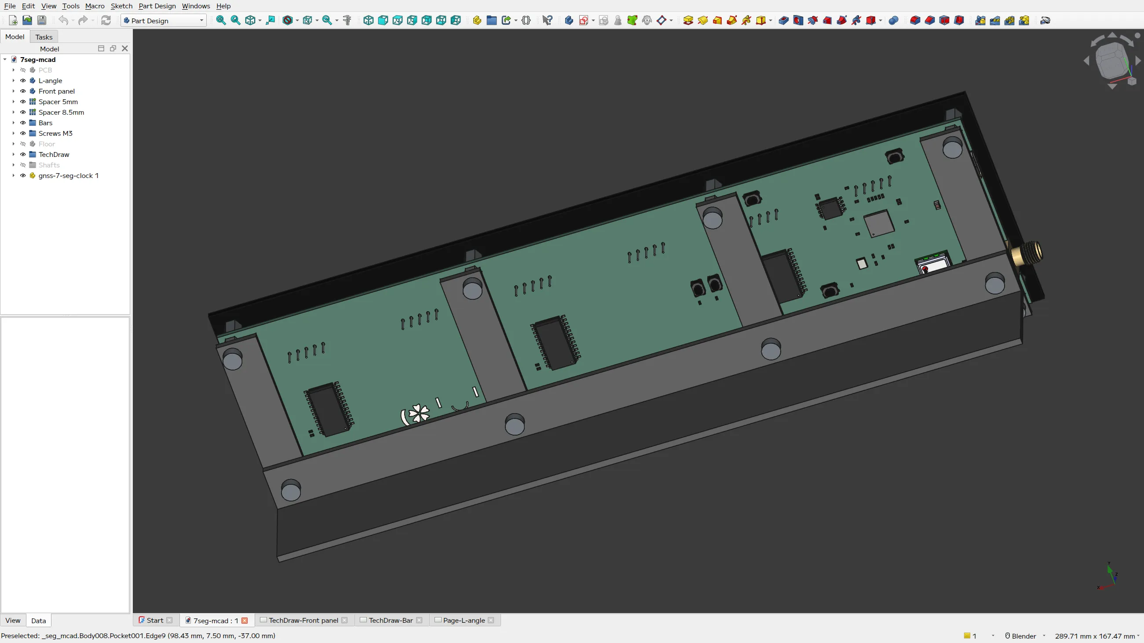Expand the Bars folder in tree
Image resolution: width=1144 pixels, height=643 pixels.
click(x=13, y=123)
